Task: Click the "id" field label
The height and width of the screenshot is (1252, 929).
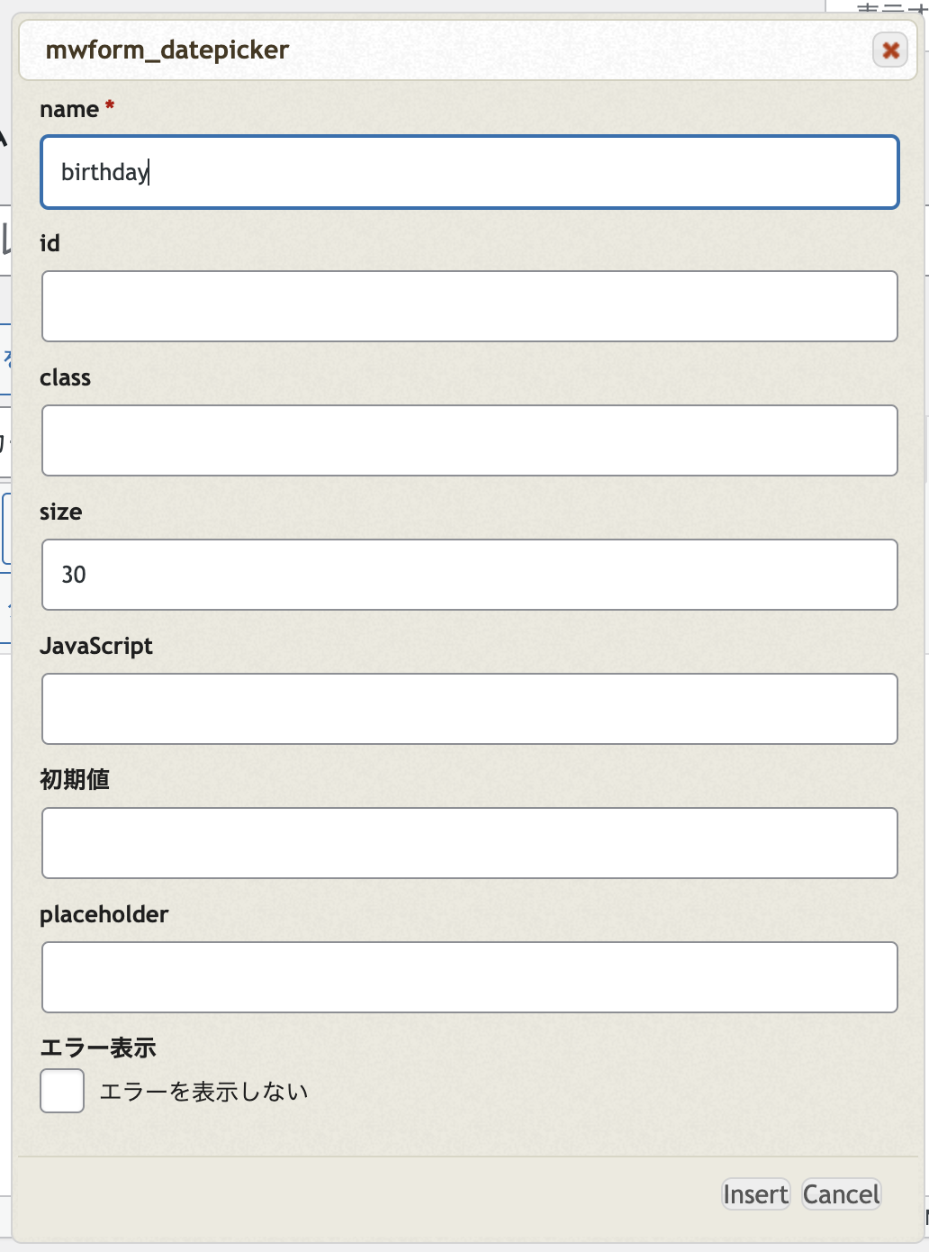Action: 50,243
